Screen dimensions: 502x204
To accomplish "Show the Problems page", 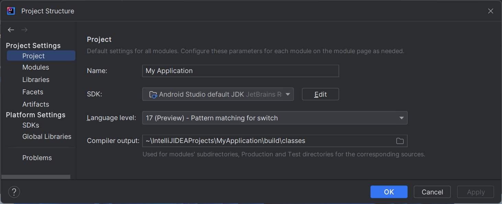I will click(37, 158).
